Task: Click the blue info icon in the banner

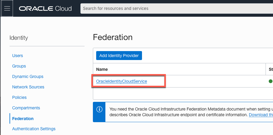Action: pos(99,109)
